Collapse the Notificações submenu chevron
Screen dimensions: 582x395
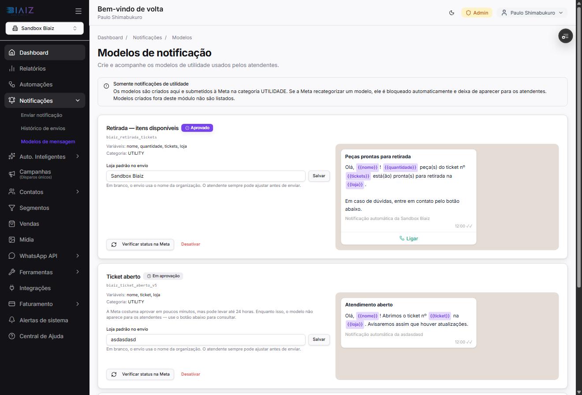tap(78, 101)
